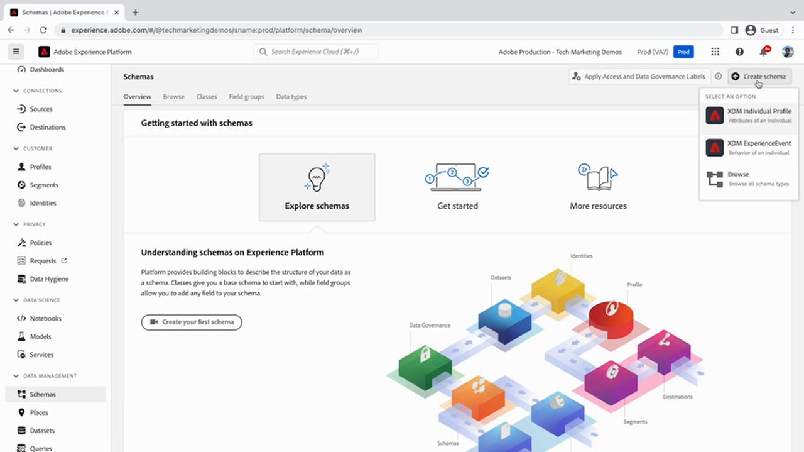Click the Segments icon in sidebar
Image resolution: width=804 pixels, height=452 pixels.
21,185
